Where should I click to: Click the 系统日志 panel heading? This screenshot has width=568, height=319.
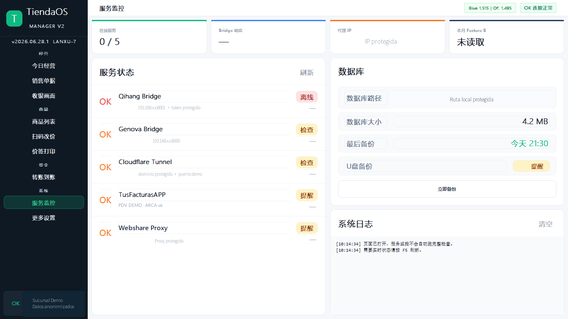356,224
